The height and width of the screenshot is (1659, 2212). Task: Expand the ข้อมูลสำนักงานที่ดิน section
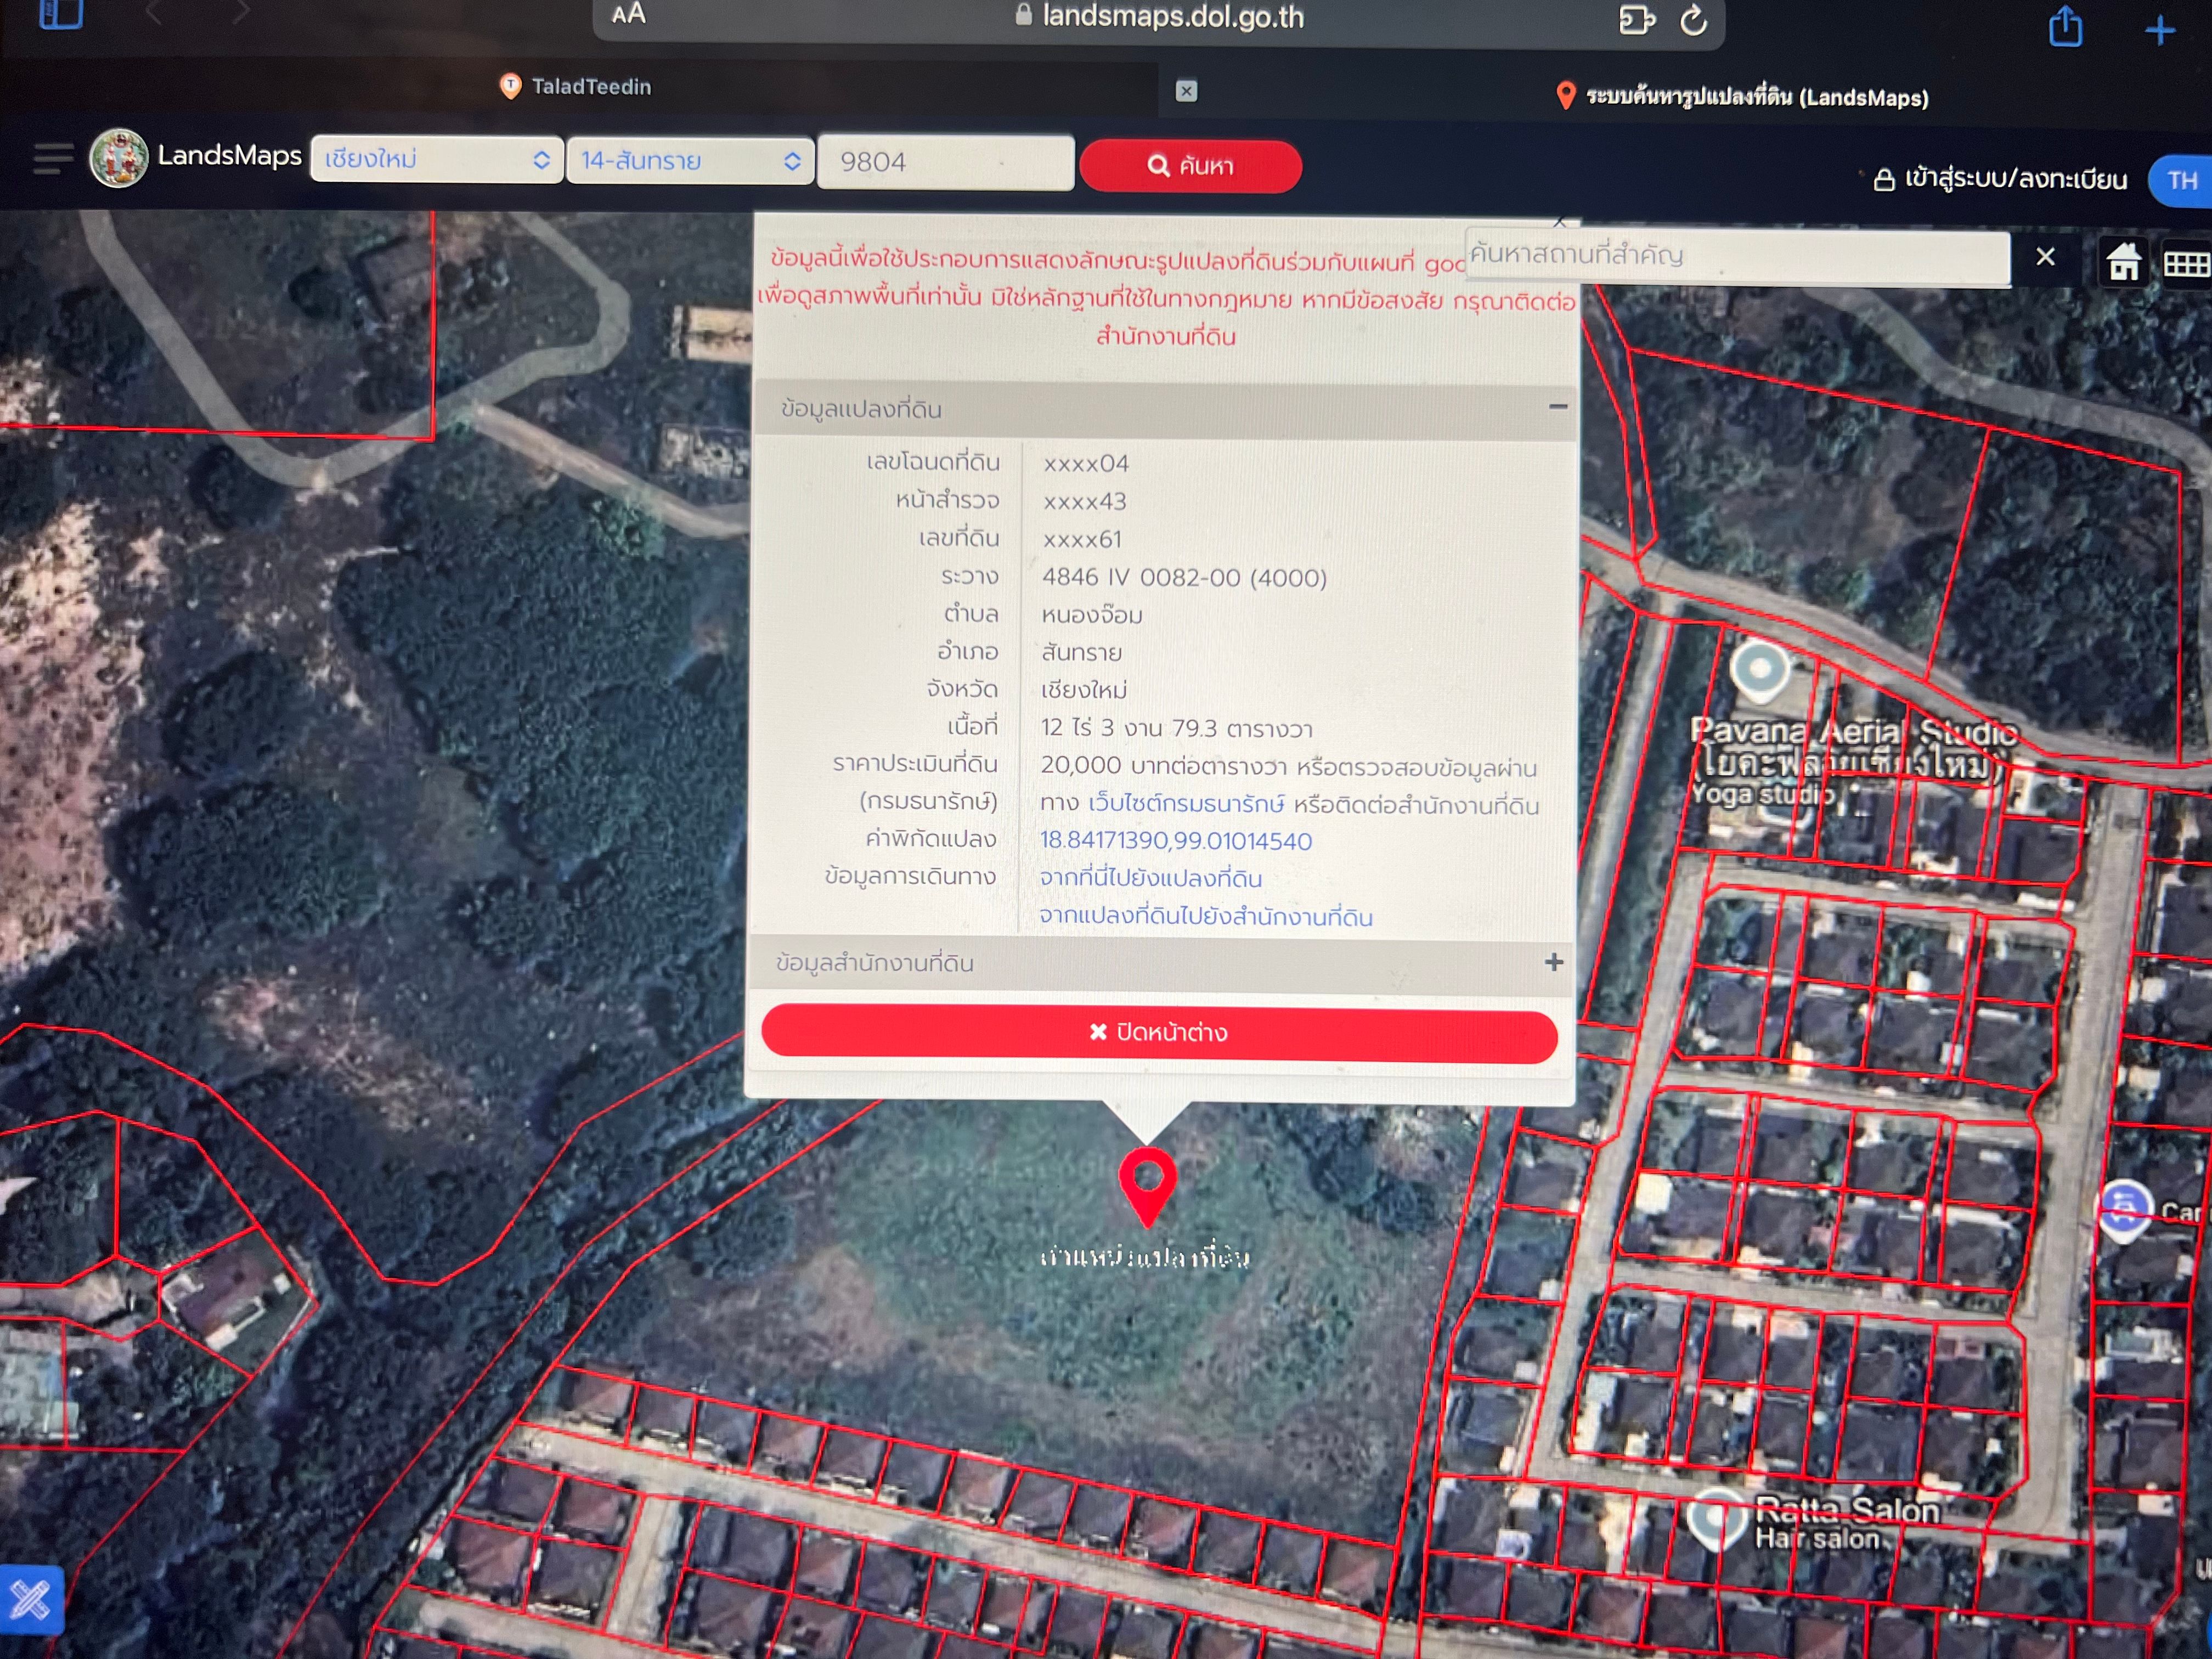(1553, 962)
